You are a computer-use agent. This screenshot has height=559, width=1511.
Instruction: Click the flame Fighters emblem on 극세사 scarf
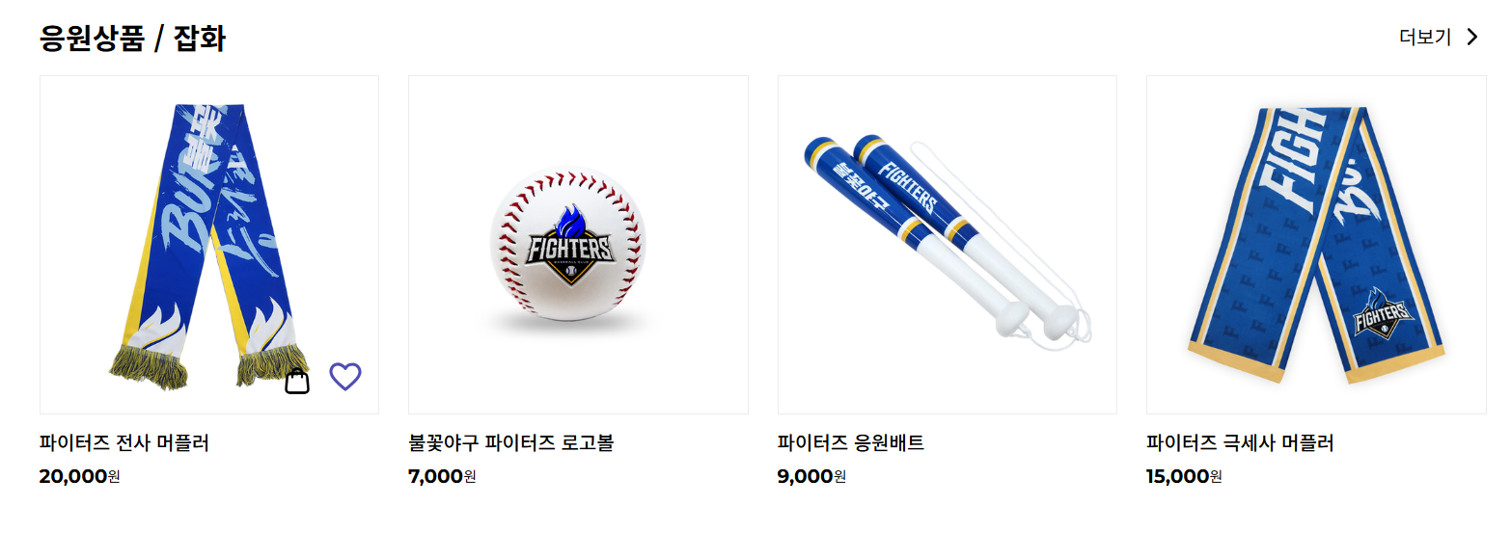(x=1383, y=310)
